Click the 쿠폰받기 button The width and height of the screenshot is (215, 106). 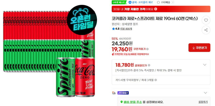click(x=199, y=48)
